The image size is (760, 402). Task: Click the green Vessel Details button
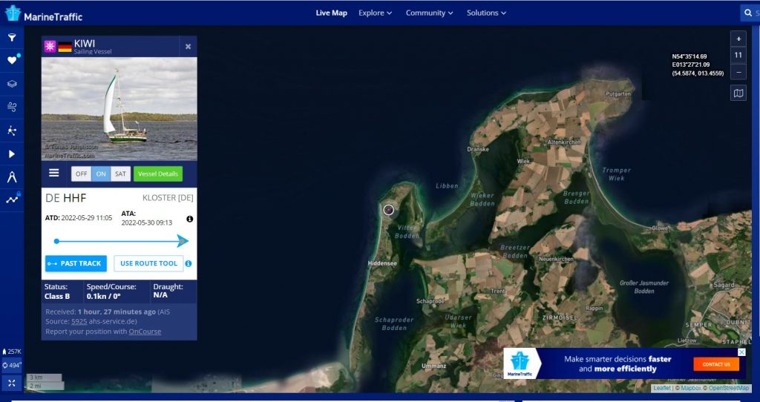click(157, 174)
